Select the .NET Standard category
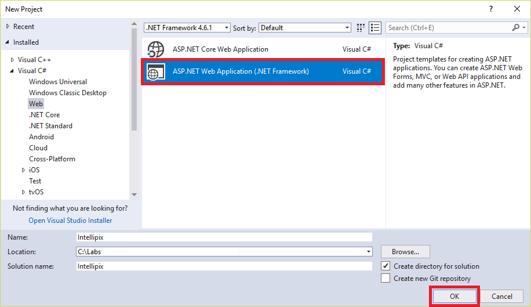Screen dimensions: 531x307 click(51, 126)
